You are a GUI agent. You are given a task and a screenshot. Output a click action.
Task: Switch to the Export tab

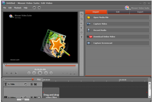tap(140, 12)
